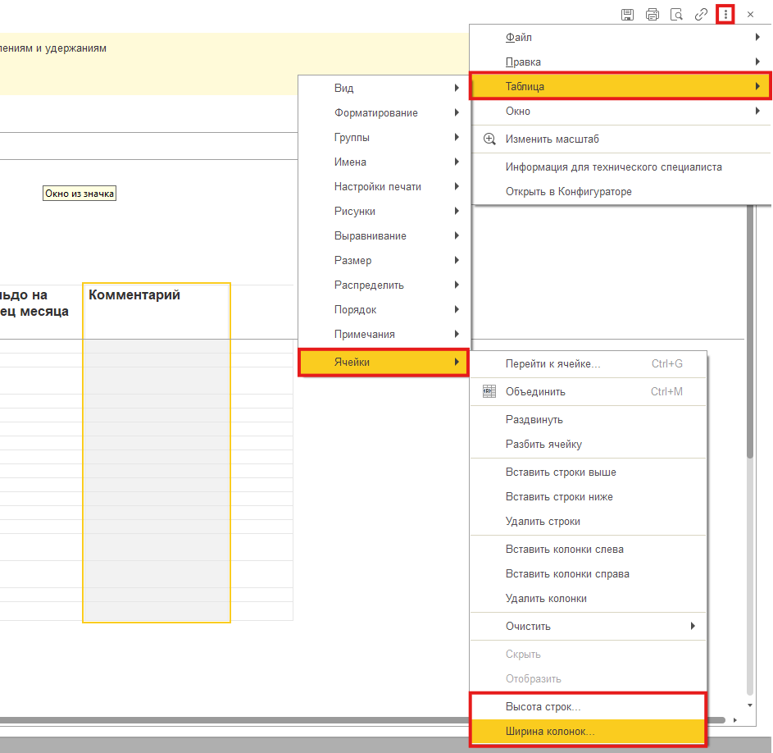Expand the Настройки печати submenu
Screen dimensions: 773x753
[384, 186]
